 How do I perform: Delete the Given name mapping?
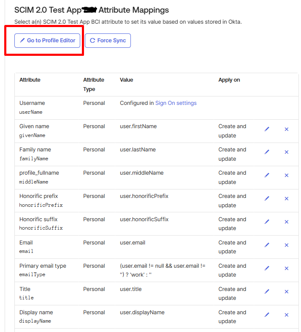point(286,129)
